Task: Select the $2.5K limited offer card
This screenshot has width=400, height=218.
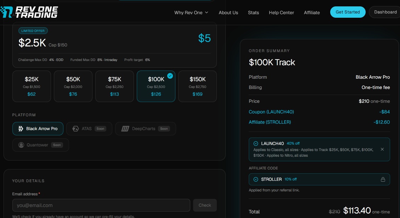Action: (x=114, y=45)
